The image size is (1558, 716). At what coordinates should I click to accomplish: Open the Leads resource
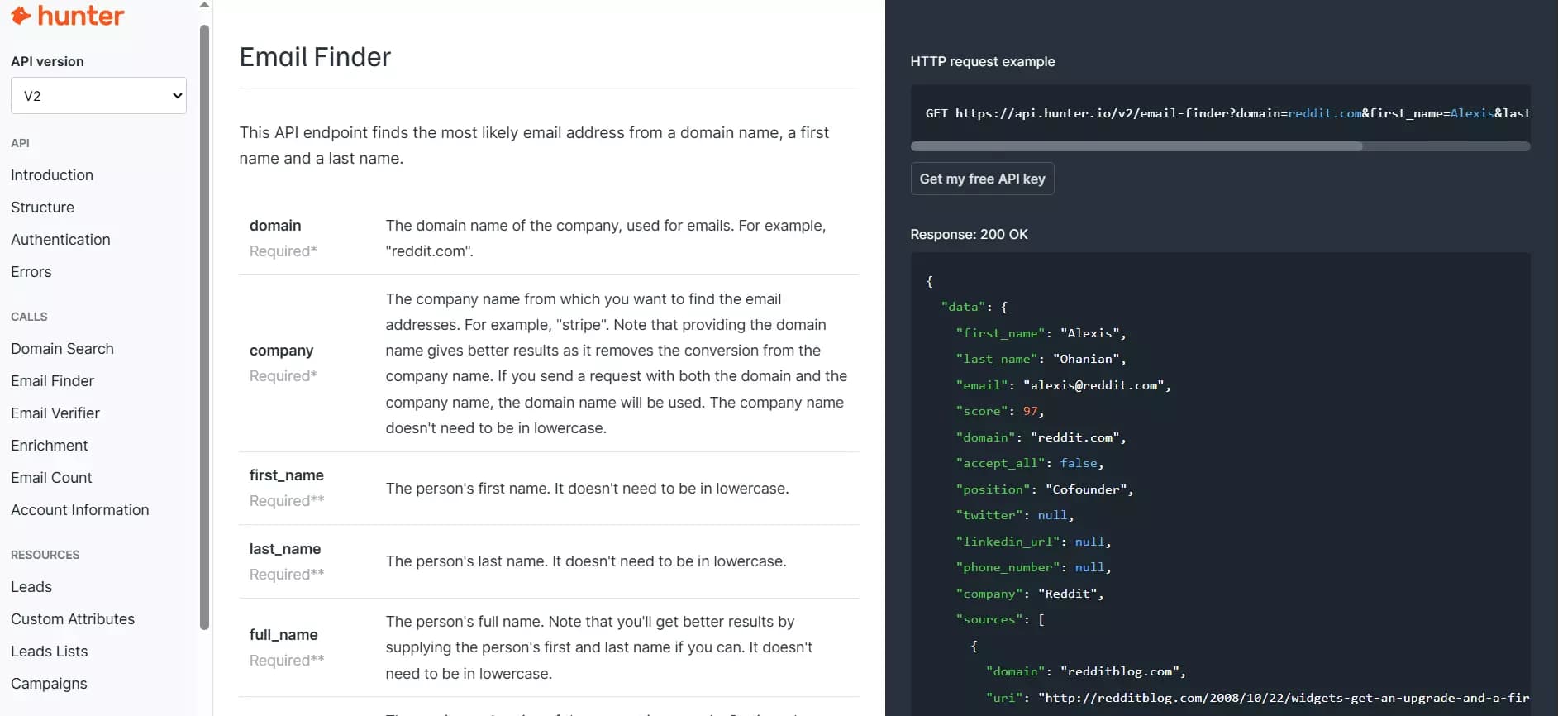(x=31, y=587)
